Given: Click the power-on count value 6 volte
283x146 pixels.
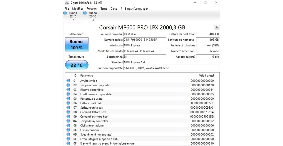Looking at the screenshot, I should [208, 51].
